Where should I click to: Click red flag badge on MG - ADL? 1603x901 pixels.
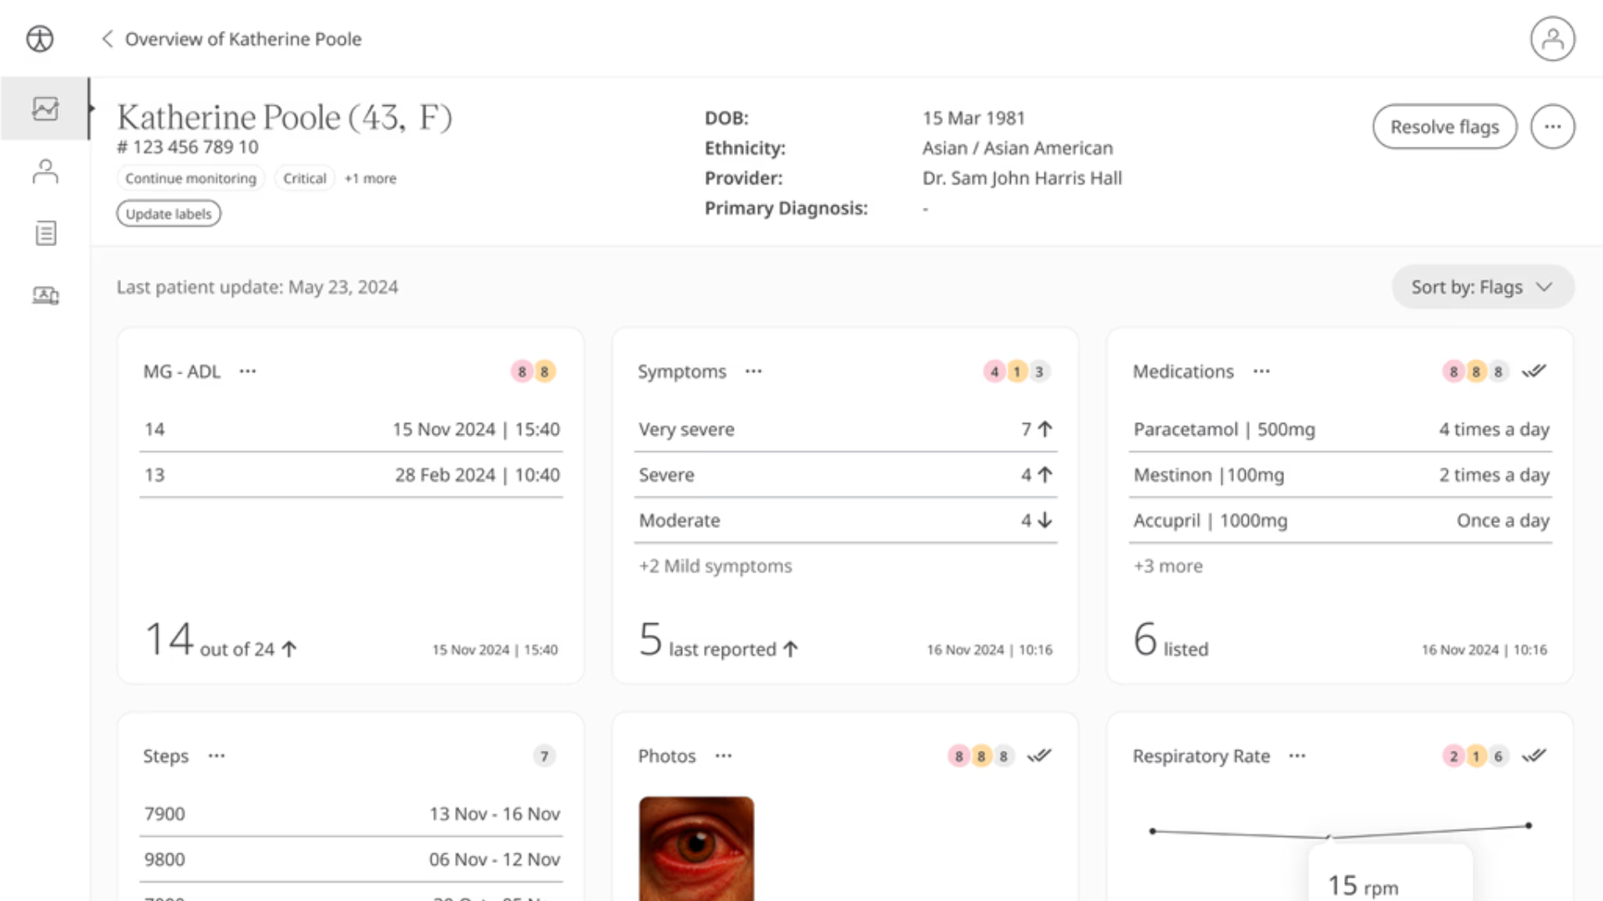click(522, 371)
